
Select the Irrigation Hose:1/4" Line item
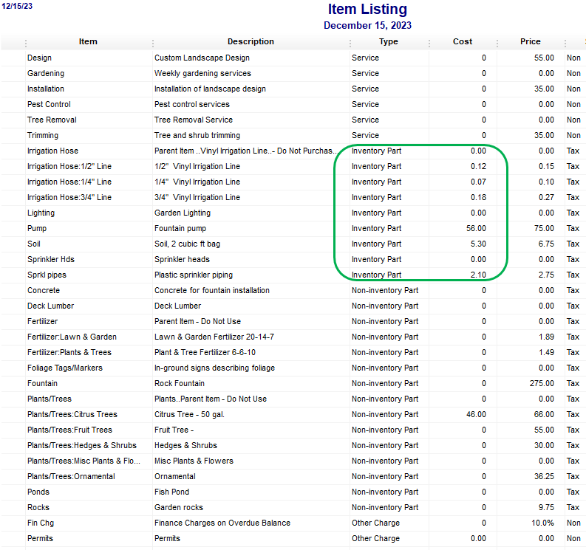point(69,182)
